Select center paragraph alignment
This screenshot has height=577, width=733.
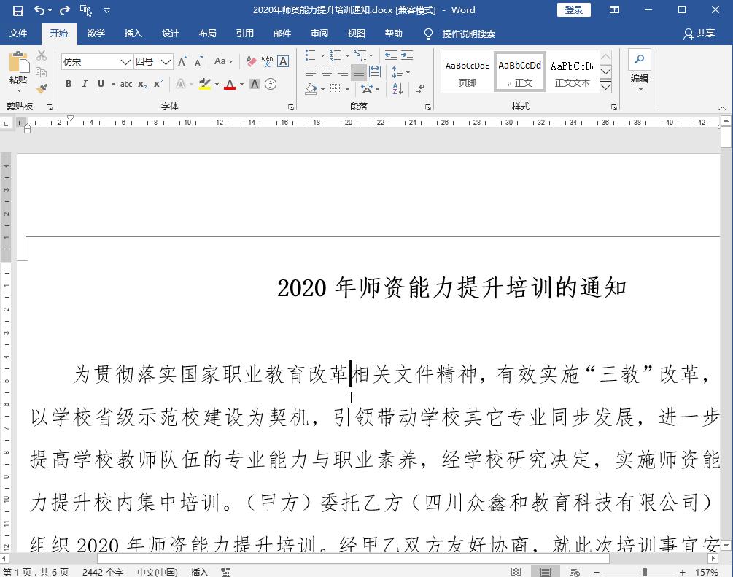(x=327, y=71)
